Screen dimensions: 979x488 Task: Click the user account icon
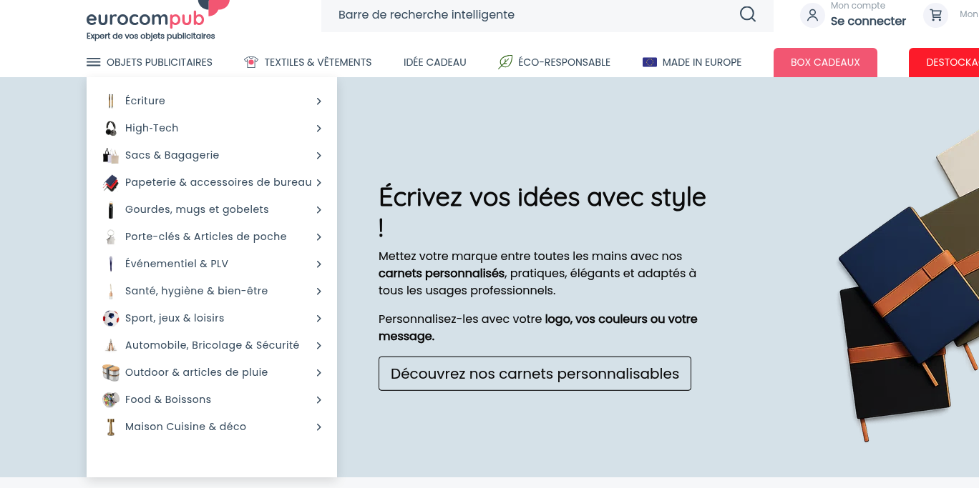tap(812, 15)
